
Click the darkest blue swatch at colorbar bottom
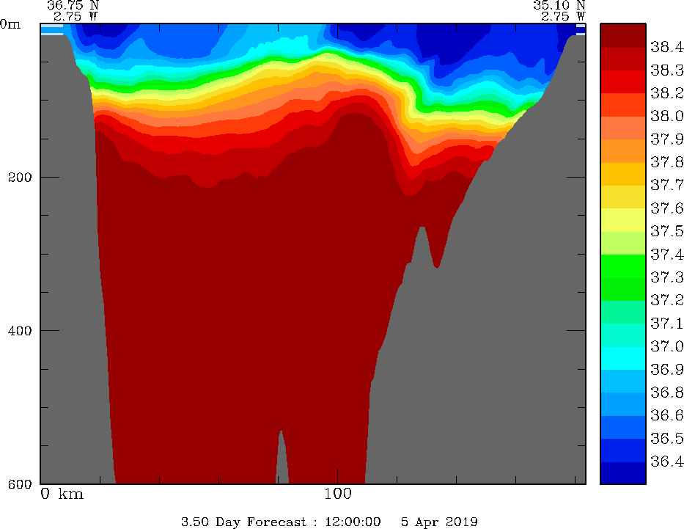click(622, 473)
